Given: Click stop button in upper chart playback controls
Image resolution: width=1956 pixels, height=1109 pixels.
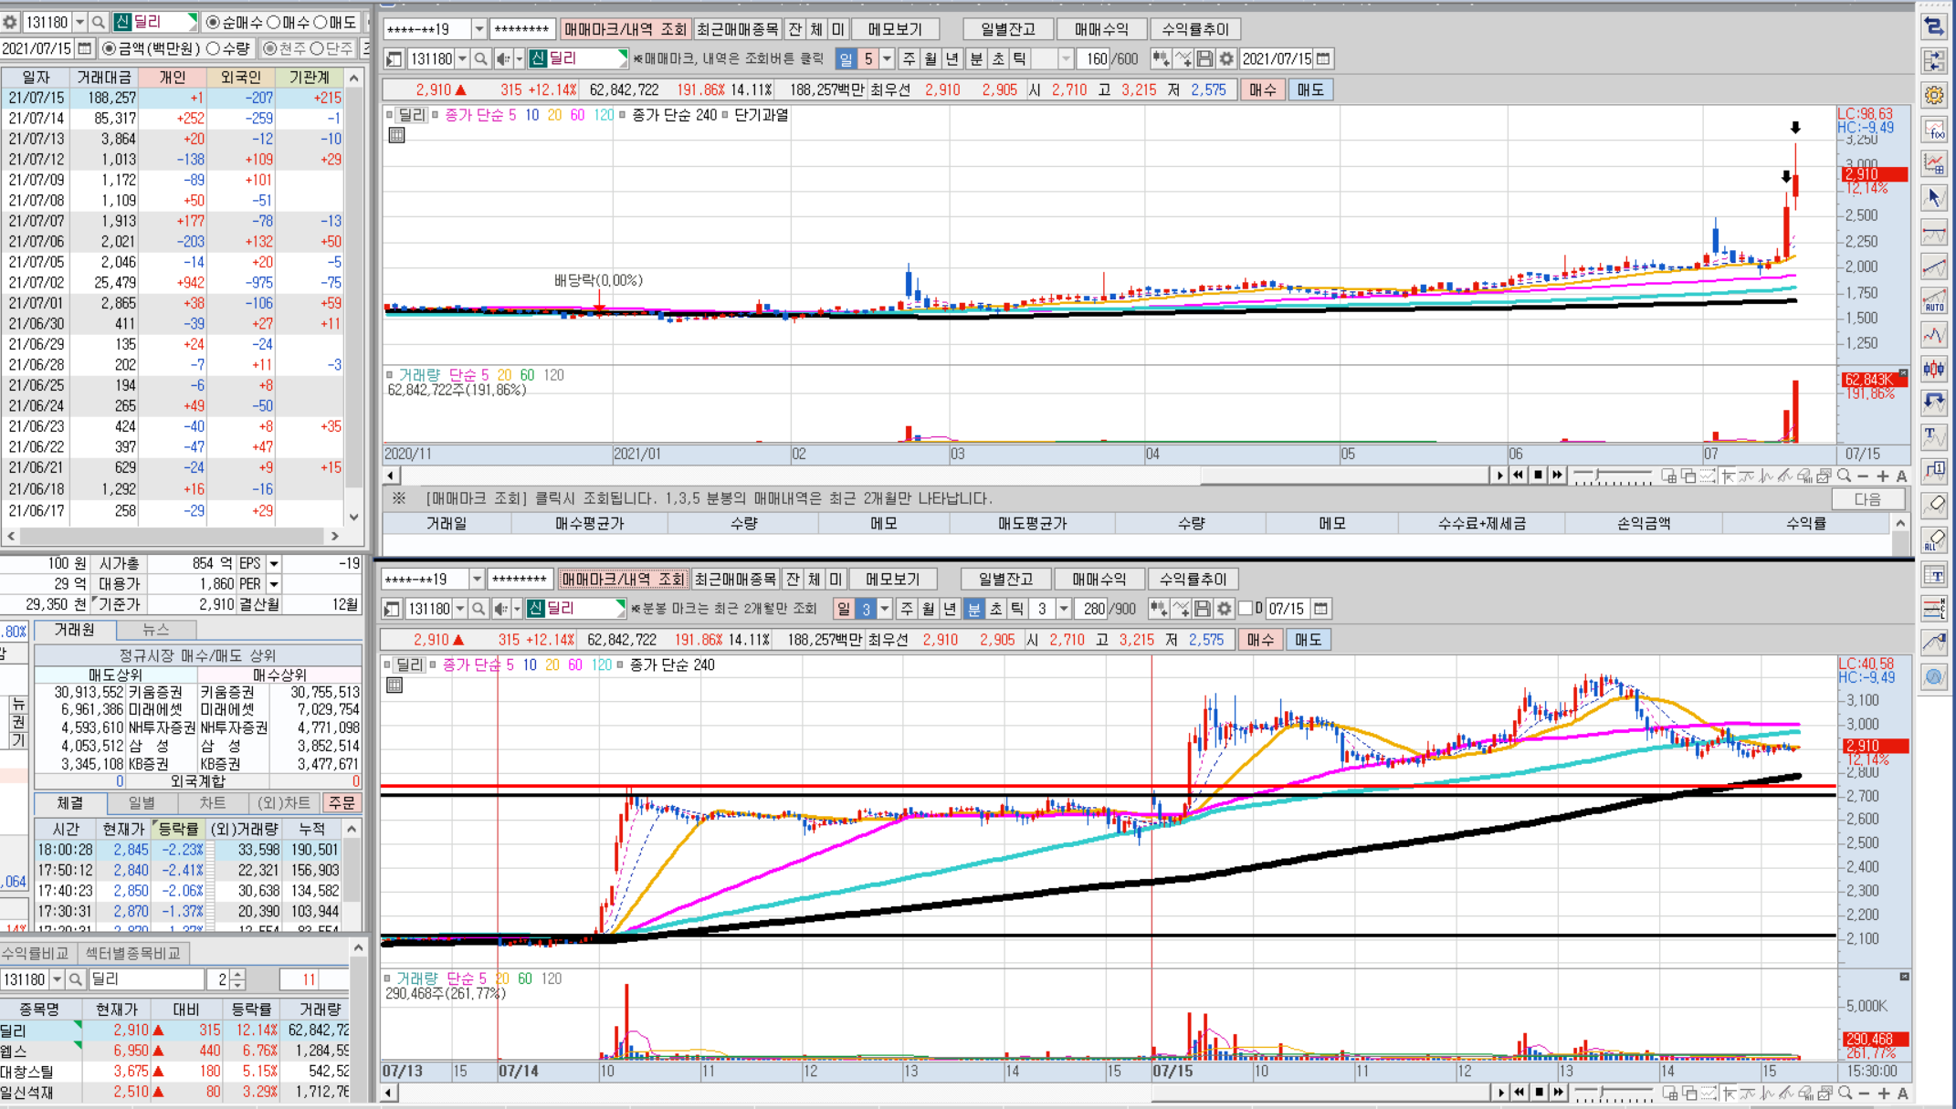Looking at the screenshot, I should (1538, 475).
